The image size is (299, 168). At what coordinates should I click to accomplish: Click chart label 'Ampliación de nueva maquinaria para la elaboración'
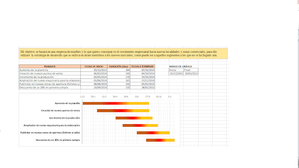pos(52,126)
